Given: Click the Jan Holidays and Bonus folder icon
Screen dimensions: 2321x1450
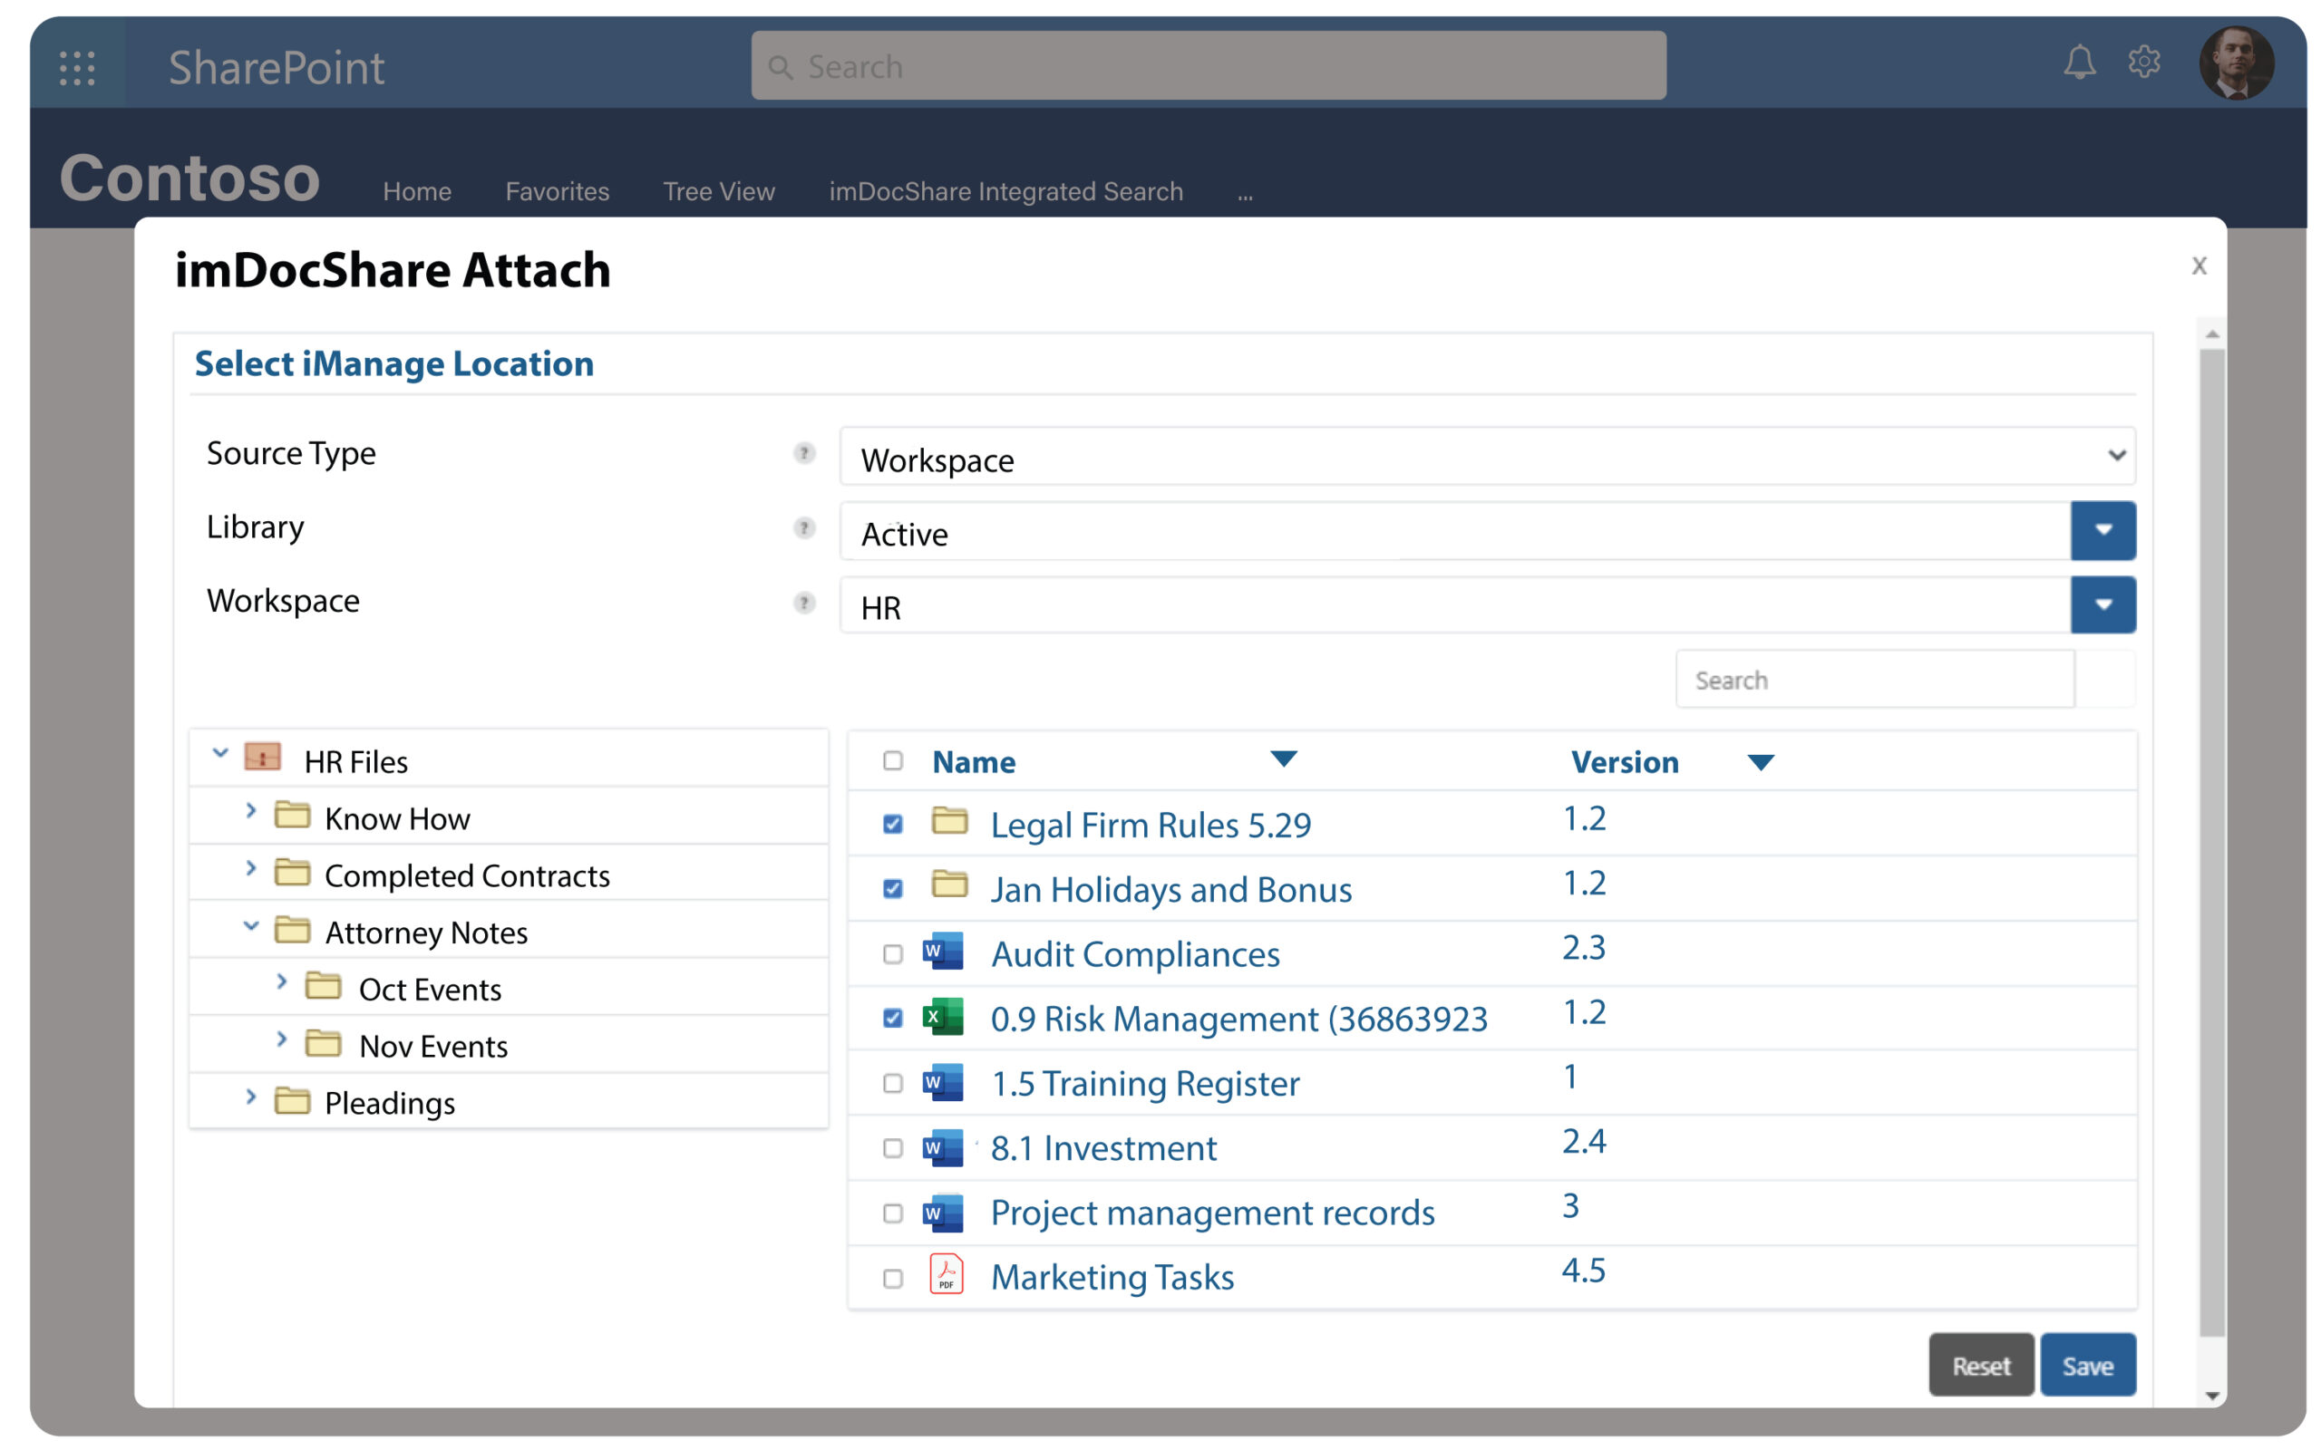Looking at the screenshot, I should pyautogui.click(x=949, y=884).
